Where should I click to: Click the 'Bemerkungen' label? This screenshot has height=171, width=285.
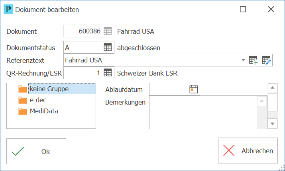[x=125, y=102]
